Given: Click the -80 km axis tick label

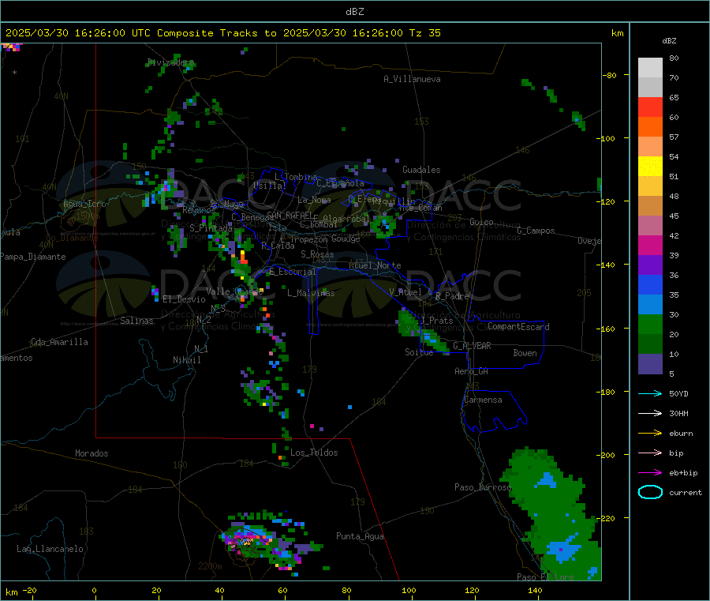Looking at the screenshot, I should [x=609, y=75].
